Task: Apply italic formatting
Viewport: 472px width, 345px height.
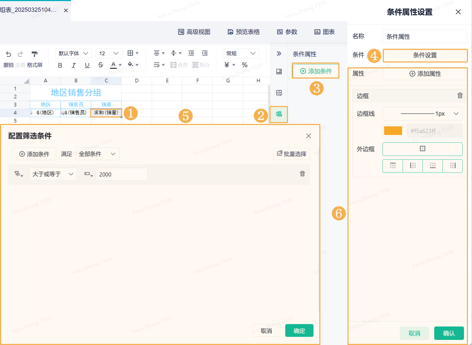Action: (x=74, y=65)
